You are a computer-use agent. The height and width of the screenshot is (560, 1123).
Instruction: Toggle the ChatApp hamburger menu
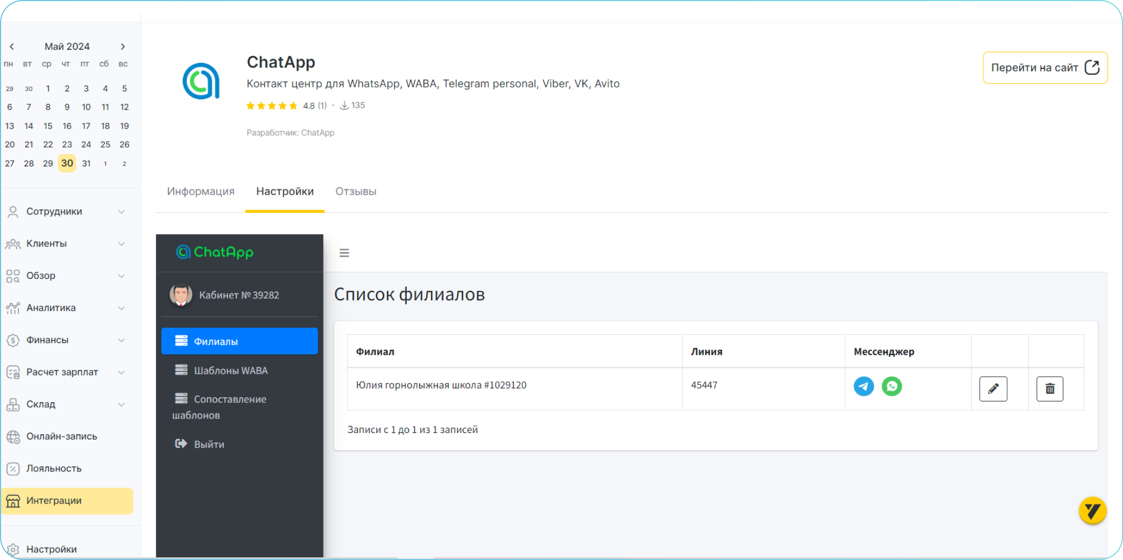tap(344, 253)
